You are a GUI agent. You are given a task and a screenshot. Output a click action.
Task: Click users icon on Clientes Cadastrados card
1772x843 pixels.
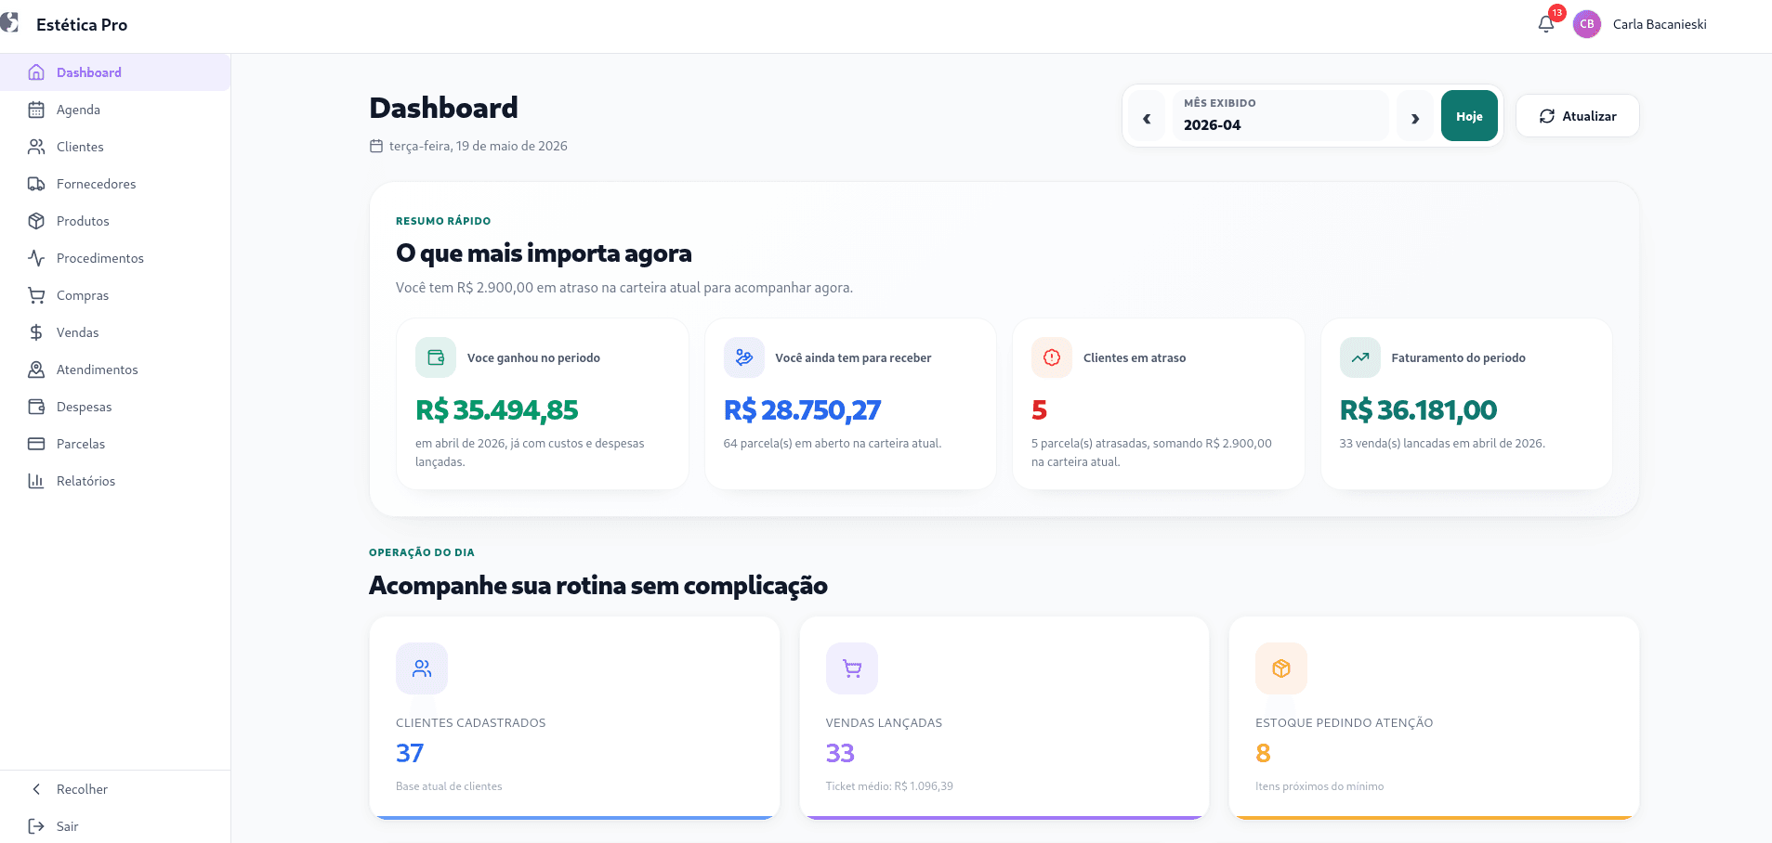(x=422, y=668)
